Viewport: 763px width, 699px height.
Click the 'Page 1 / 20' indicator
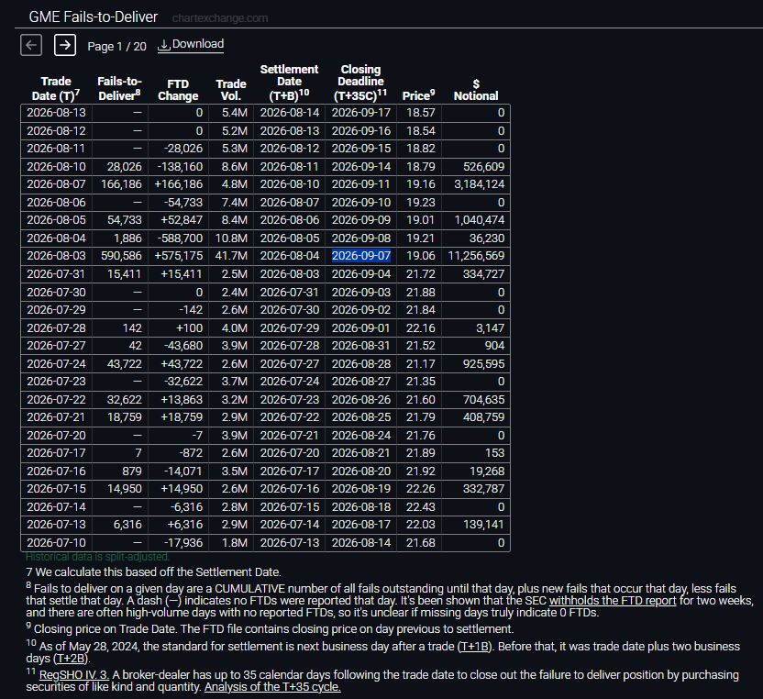click(x=116, y=46)
